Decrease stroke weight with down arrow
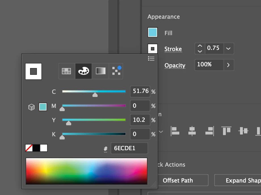261x195 pixels. [x=200, y=51]
